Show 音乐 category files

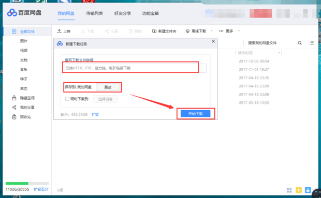pos(24,69)
